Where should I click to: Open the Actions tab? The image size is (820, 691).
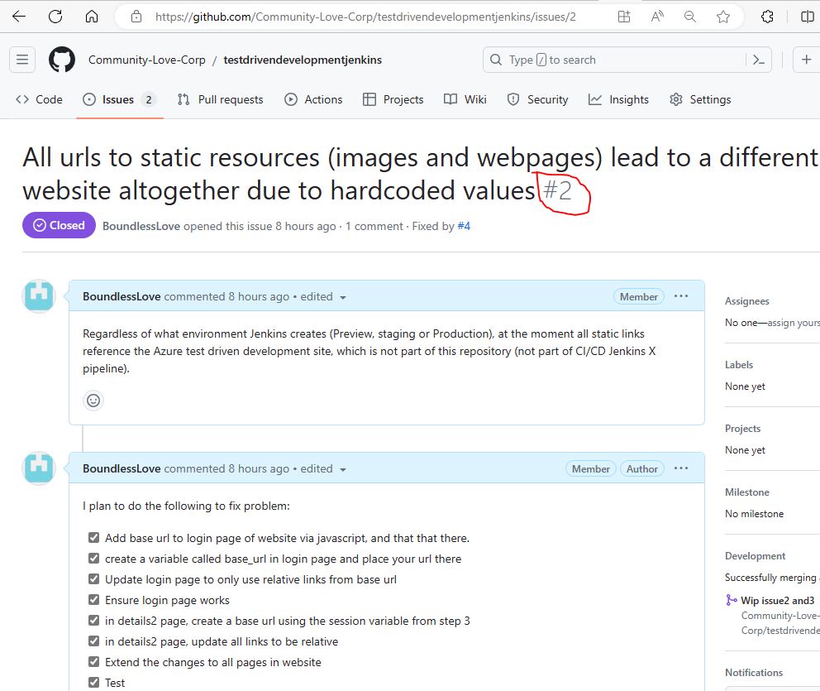313,99
